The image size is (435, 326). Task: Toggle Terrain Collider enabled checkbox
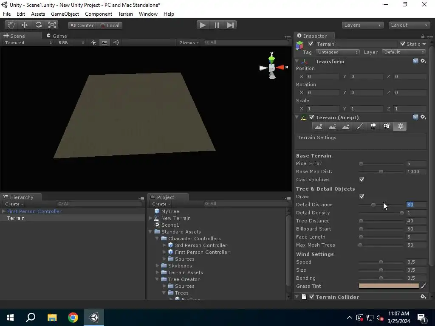(311, 297)
